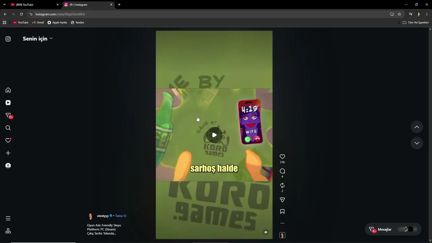
Task: Open direct messages icon in left sidebar
Action: coord(8,115)
